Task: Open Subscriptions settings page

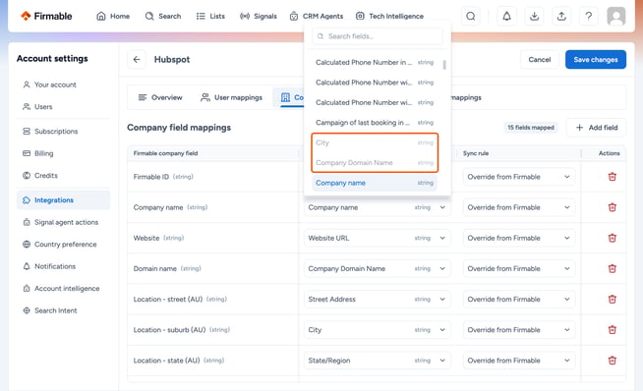Action: (64, 132)
